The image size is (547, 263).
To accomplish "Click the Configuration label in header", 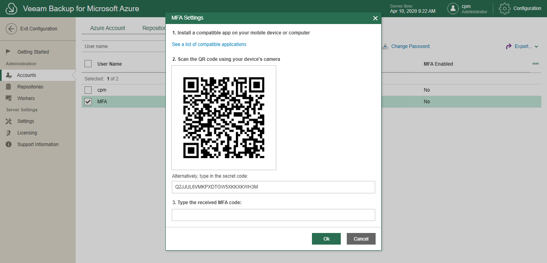I will click(x=527, y=8).
